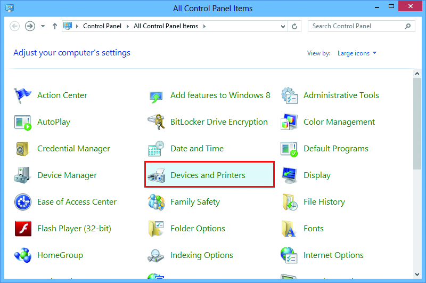Select the Control Panel breadcrumb
Viewport: 426px width, 283px height.
pyautogui.click(x=102, y=26)
